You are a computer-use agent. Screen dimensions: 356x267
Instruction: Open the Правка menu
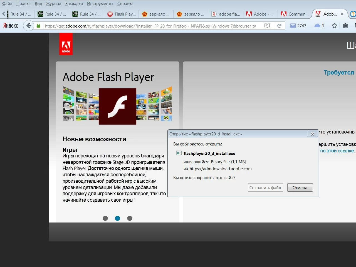(x=23, y=4)
